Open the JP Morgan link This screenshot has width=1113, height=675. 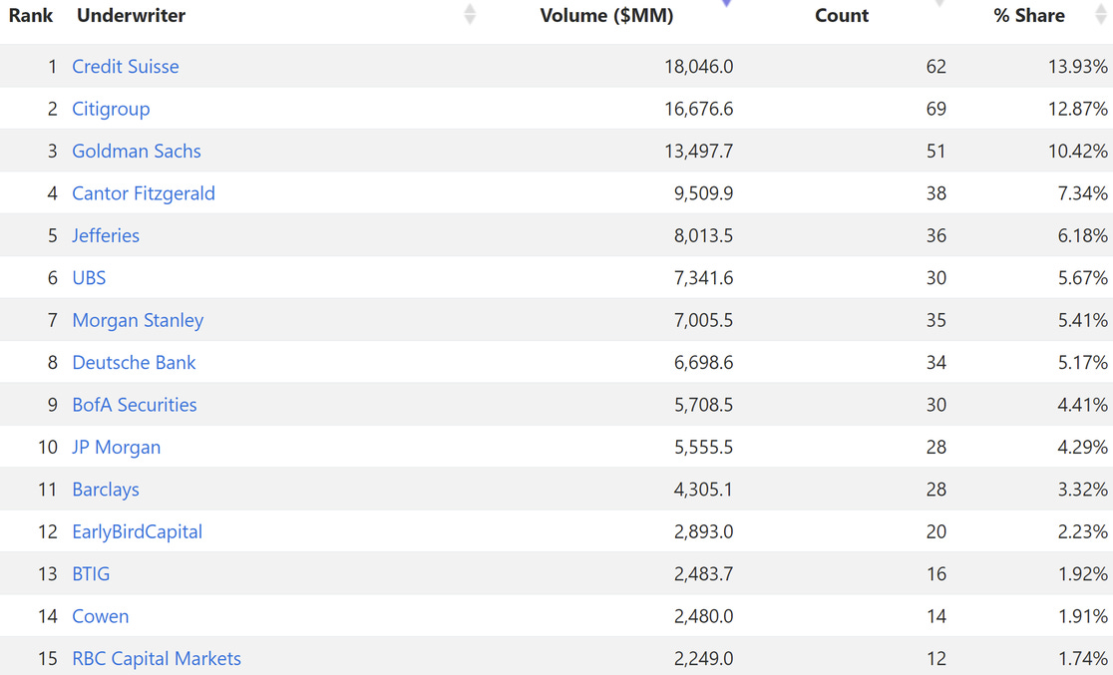click(x=117, y=447)
